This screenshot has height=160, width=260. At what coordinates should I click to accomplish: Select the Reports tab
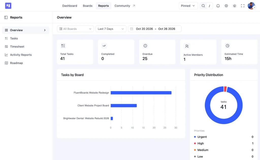click(x=104, y=6)
